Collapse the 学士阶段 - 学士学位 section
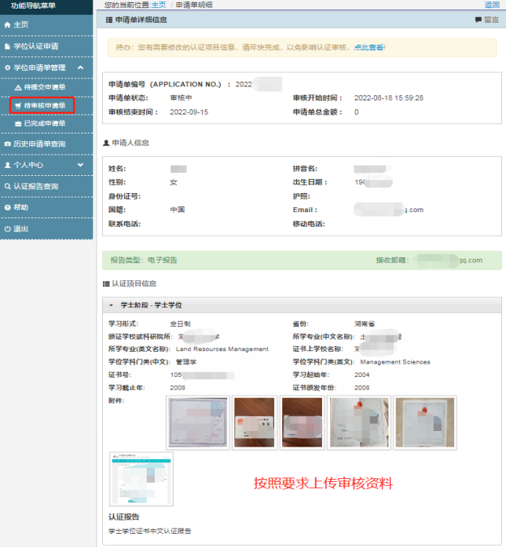This screenshot has width=506, height=548. click(x=111, y=305)
